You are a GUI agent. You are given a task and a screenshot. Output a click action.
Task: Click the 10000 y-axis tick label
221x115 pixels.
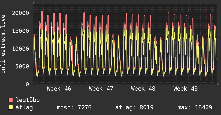click(21, 49)
